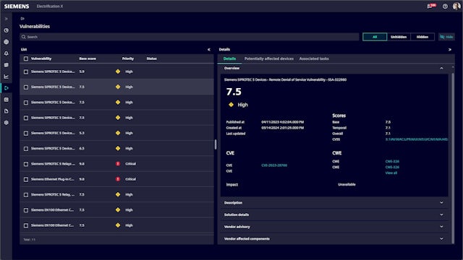463x260 pixels.
Task: Switch to the Associated tasks tab
Action: pyautogui.click(x=314, y=58)
